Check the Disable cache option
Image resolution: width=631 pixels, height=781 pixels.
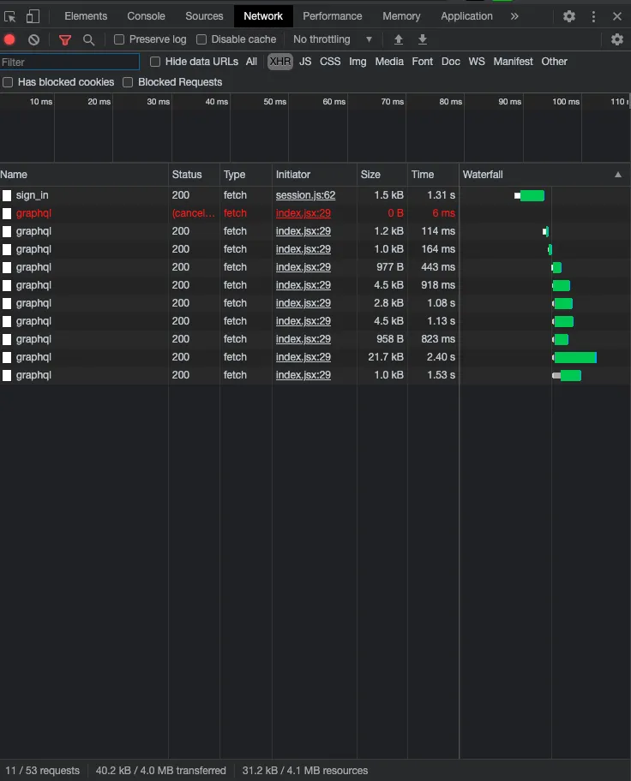click(201, 39)
